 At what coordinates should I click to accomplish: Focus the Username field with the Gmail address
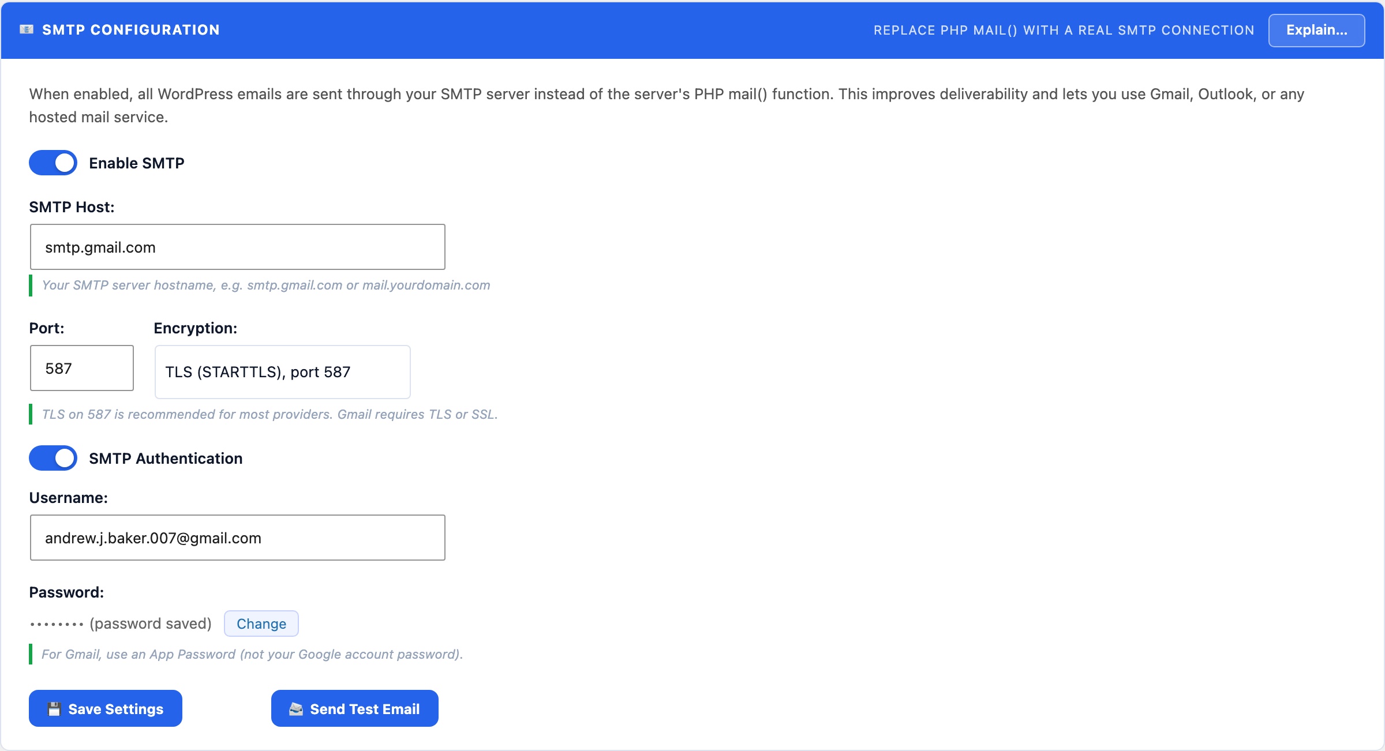(x=238, y=538)
